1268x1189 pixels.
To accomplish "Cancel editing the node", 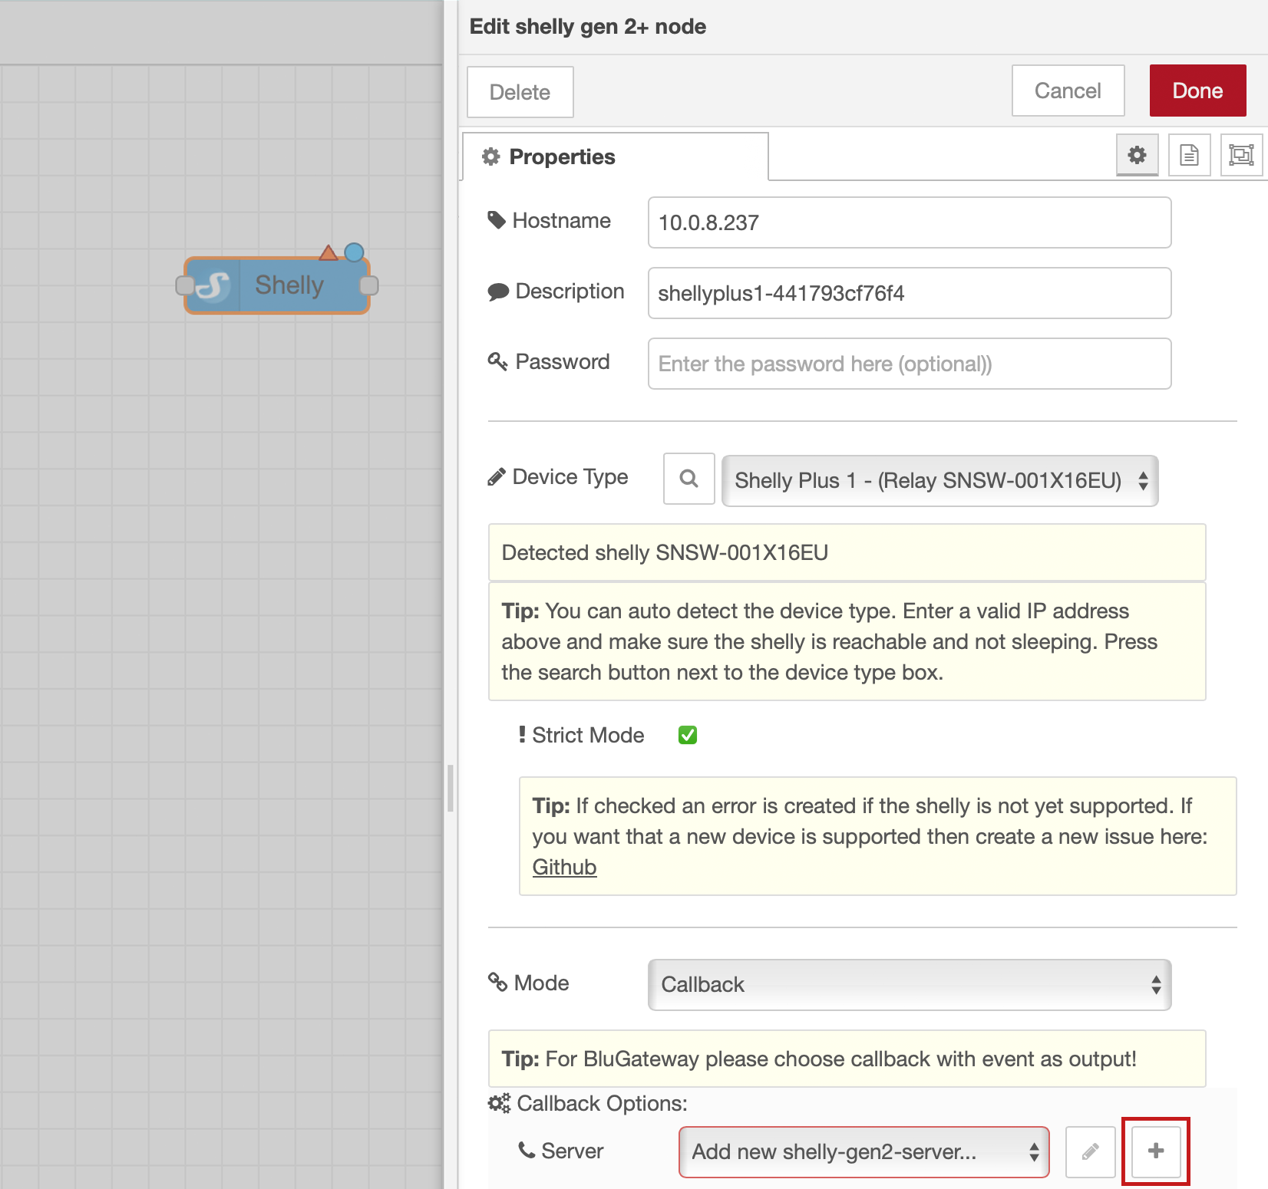I will click(x=1068, y=91).
